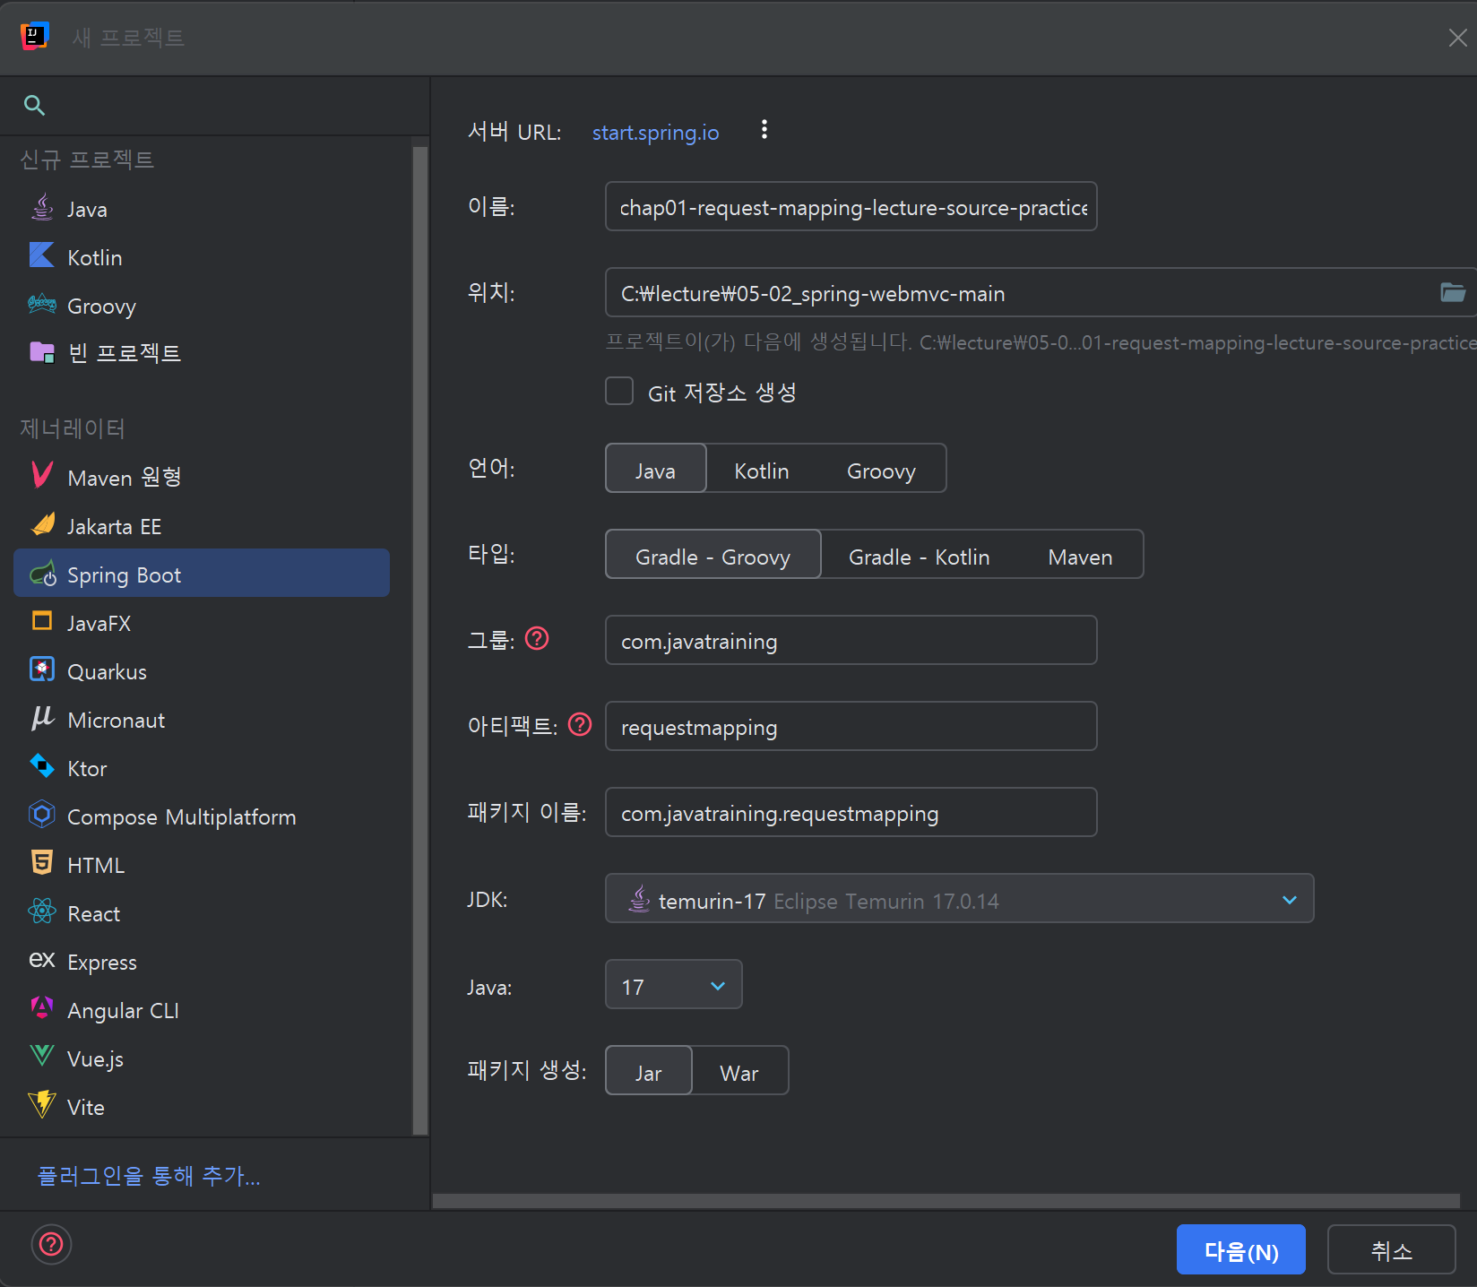The width and height of the screenshot is (1477, 1287).
Task: Click the HTML5 icon
Action: (x=42, y=864)
